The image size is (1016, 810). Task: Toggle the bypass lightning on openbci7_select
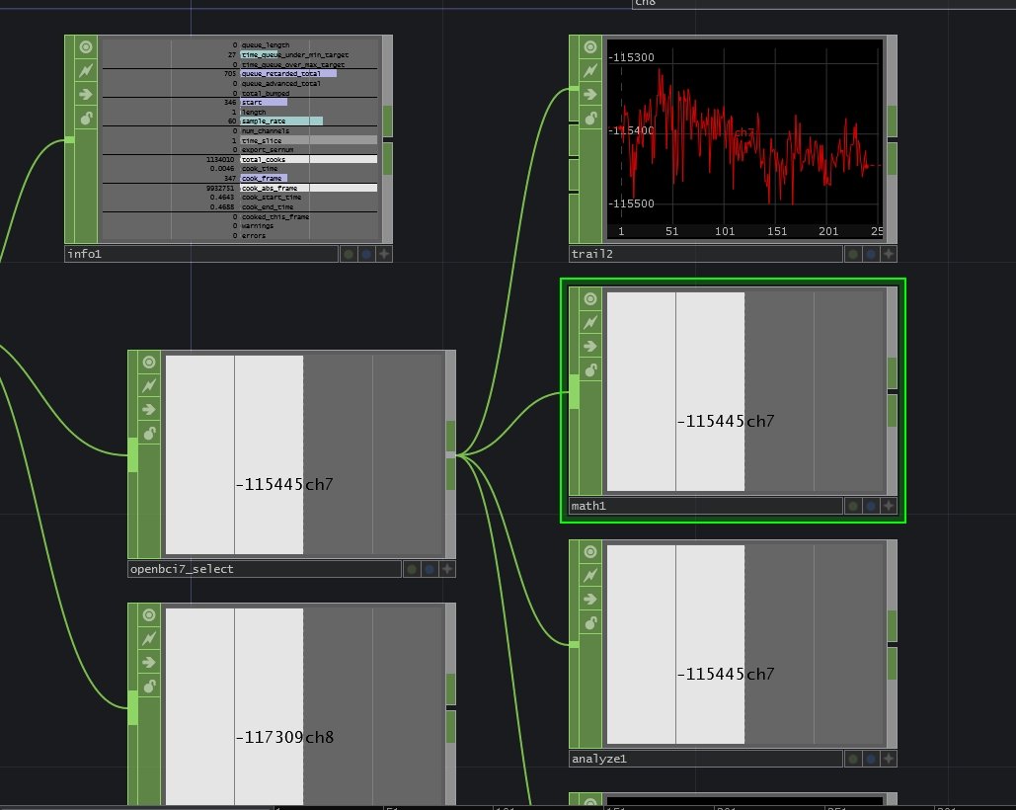(148, 385)
